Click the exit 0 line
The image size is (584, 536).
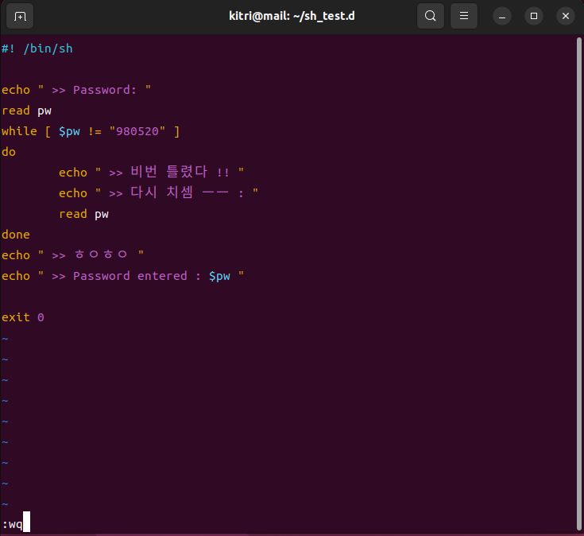point(23,317)
